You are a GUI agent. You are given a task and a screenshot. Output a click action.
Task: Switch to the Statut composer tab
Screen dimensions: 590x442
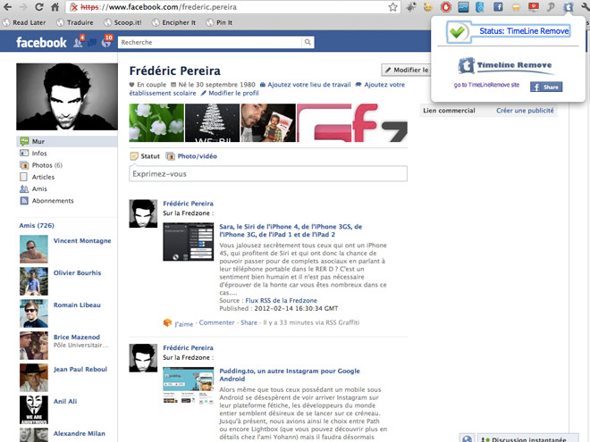point(145,156)
